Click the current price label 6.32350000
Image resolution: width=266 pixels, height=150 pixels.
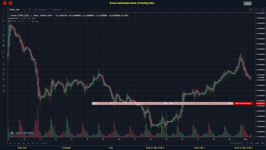click(261, 78)
